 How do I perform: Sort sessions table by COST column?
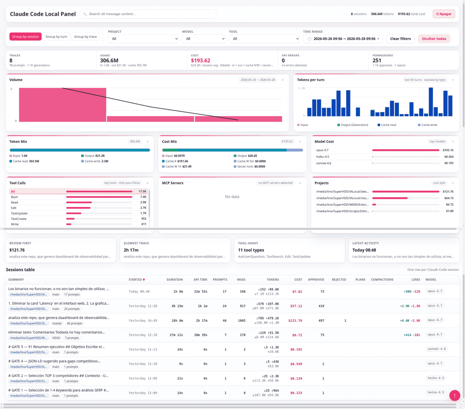[x=298, y=280]
